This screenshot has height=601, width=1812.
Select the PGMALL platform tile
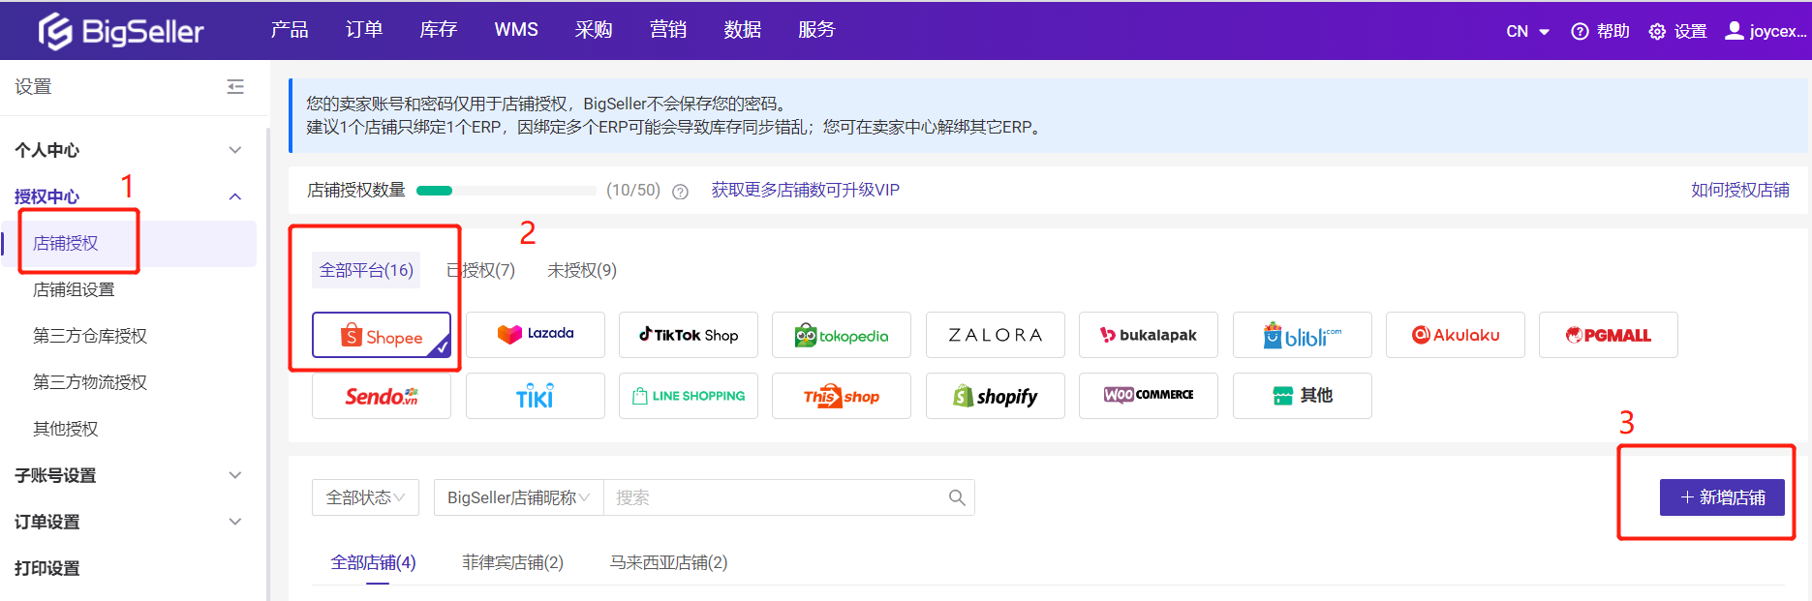(x=1609, y=335)
